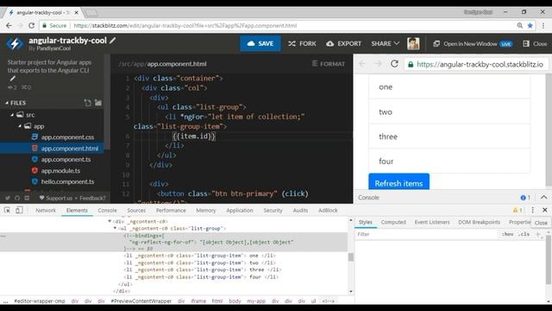Click the StackBlitz lightning logo
This screenshot has width=552, height=311.
15,44
